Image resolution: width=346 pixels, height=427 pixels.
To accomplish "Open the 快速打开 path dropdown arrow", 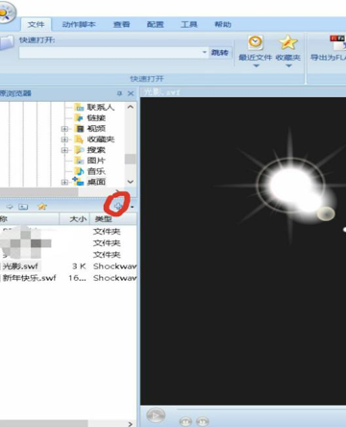I will point(205,52).
